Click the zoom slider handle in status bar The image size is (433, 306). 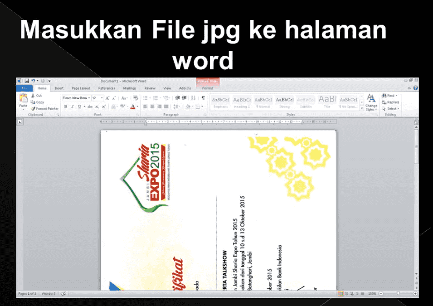click(x=398, y=294)
